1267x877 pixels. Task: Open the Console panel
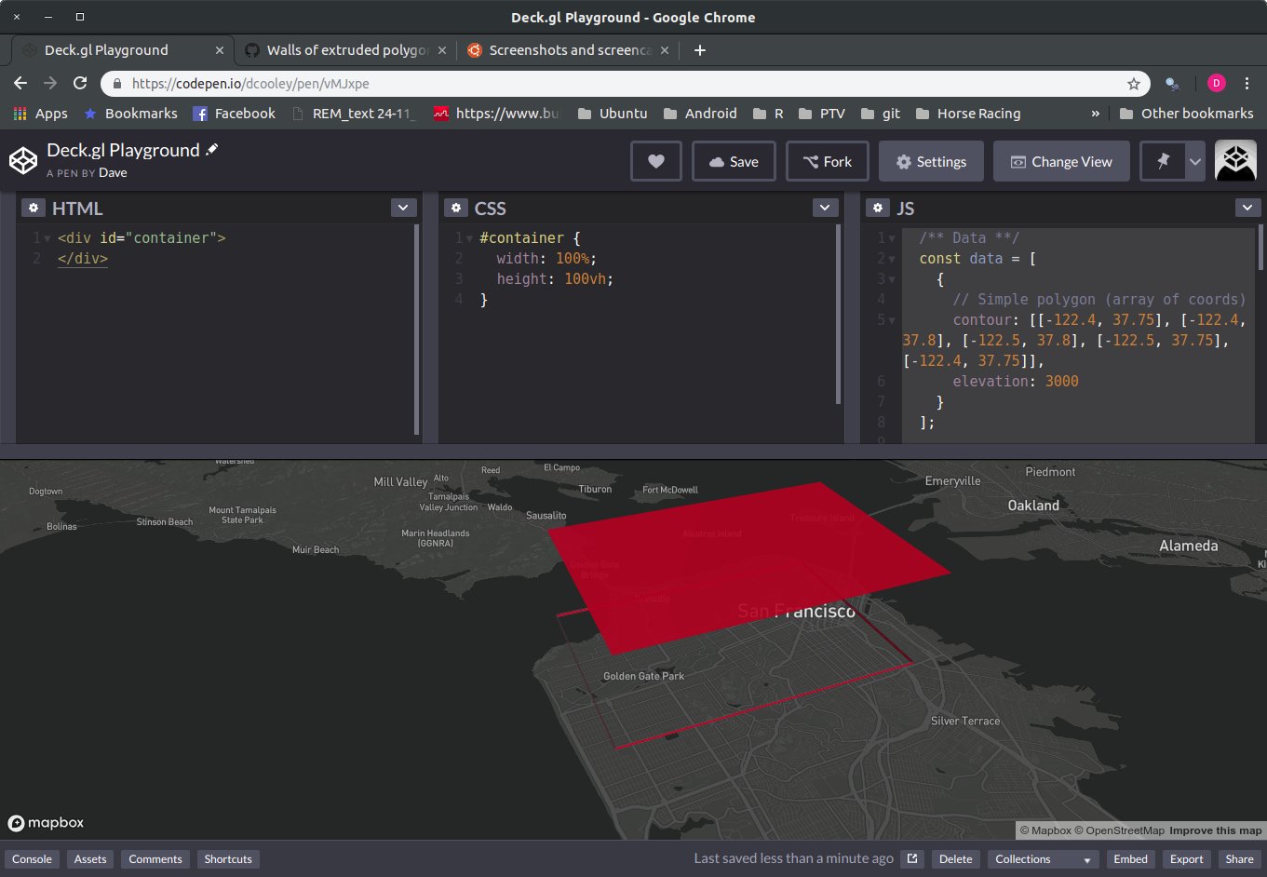32,858
